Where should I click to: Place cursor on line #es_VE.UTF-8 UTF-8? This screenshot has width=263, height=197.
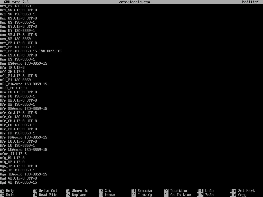point(18,35)
